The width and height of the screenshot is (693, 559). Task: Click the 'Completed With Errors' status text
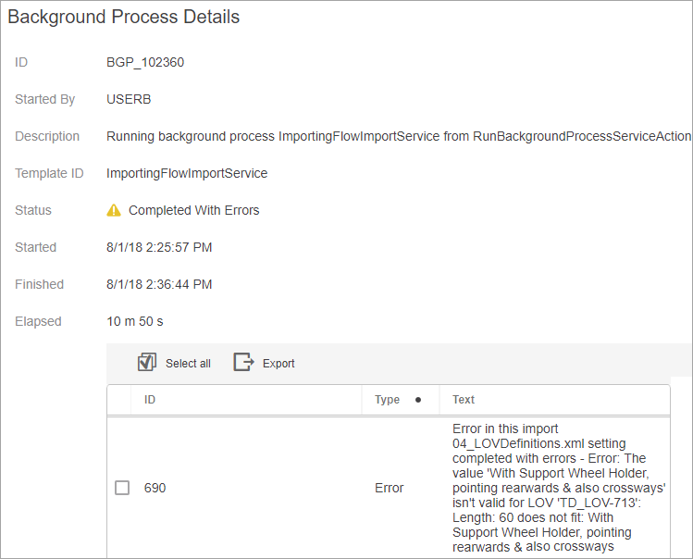point(194,210)
